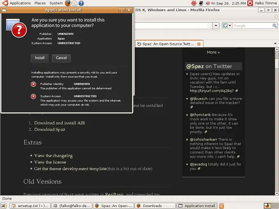The height and width of the screenshot is (209, 279).
Task: Open the tinyurl.com/4q28q7 link
Action: pos(212,91)
